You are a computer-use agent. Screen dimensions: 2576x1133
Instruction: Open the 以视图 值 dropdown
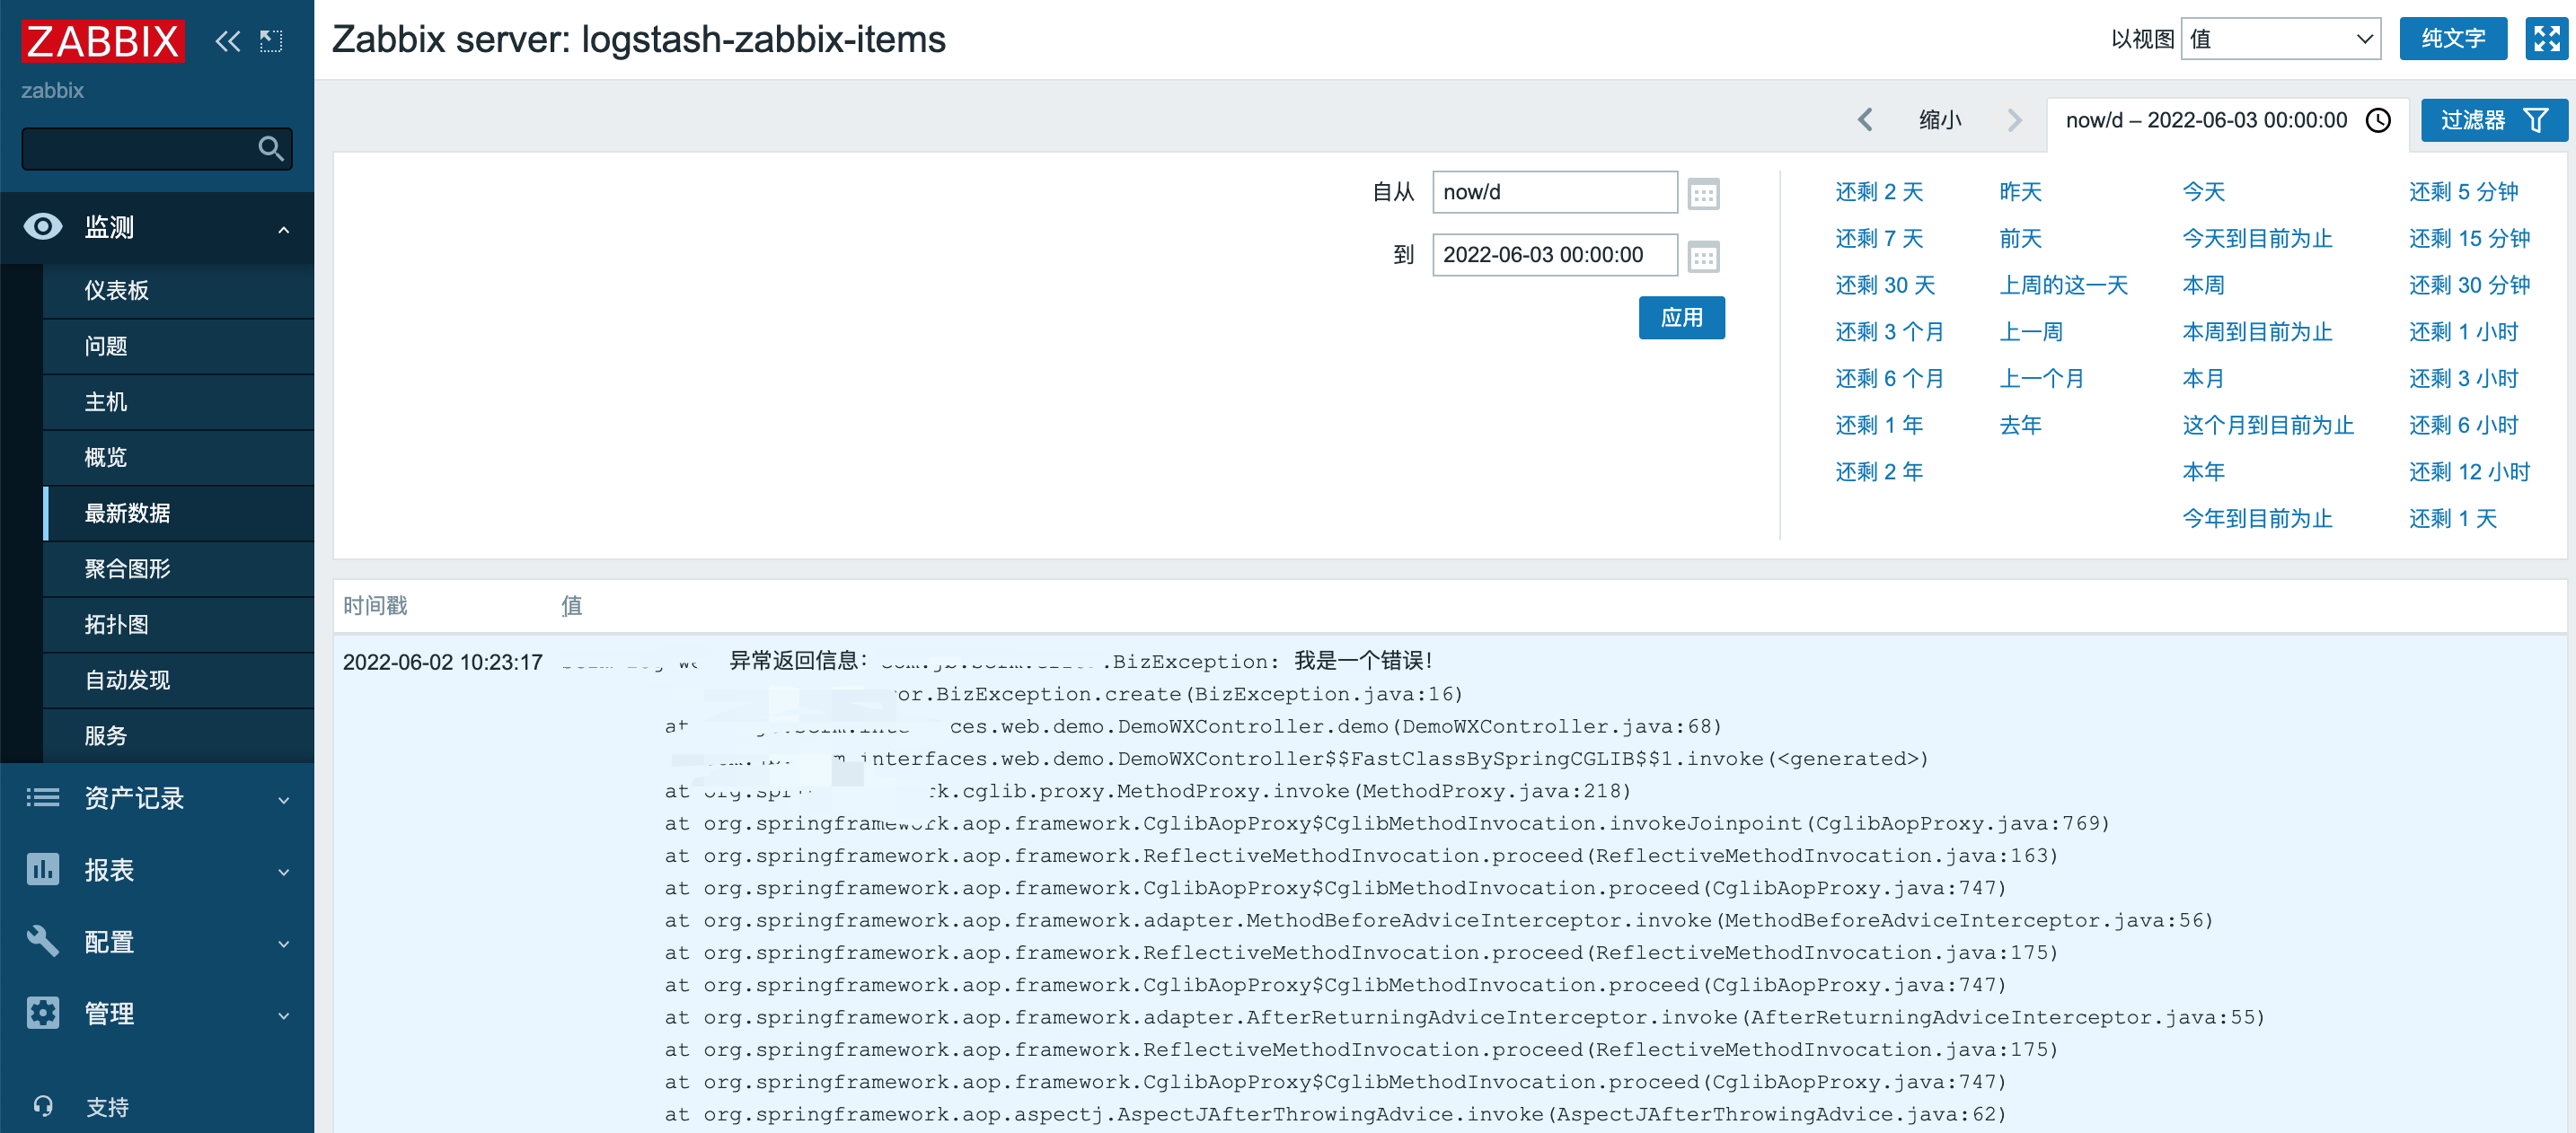(x=2281, y=39)
